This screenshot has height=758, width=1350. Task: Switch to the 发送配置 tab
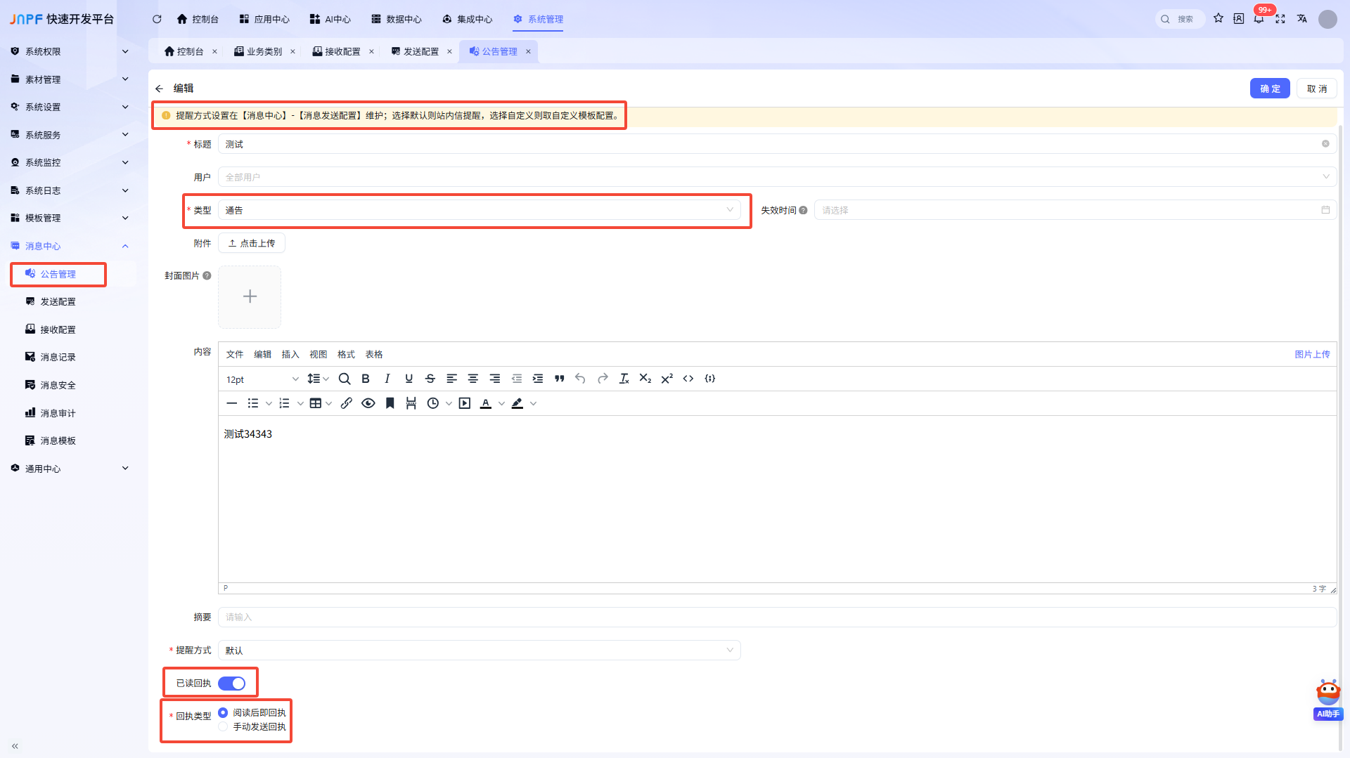(x=420, y=51)
